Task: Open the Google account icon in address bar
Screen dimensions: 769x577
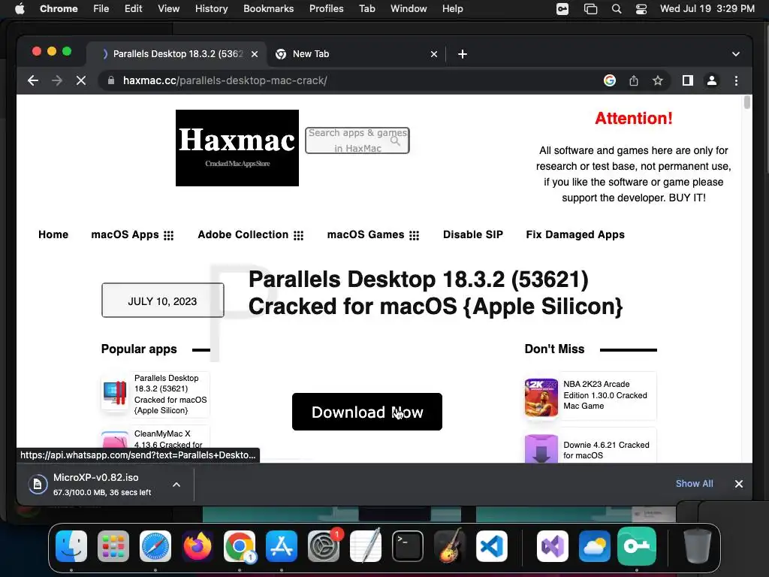Action: (610, 80)
